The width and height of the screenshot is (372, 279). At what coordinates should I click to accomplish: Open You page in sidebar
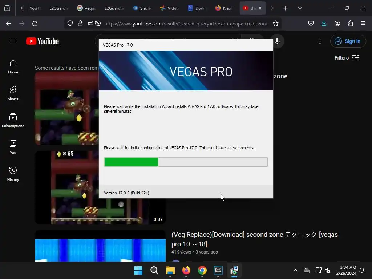(13, 147)
